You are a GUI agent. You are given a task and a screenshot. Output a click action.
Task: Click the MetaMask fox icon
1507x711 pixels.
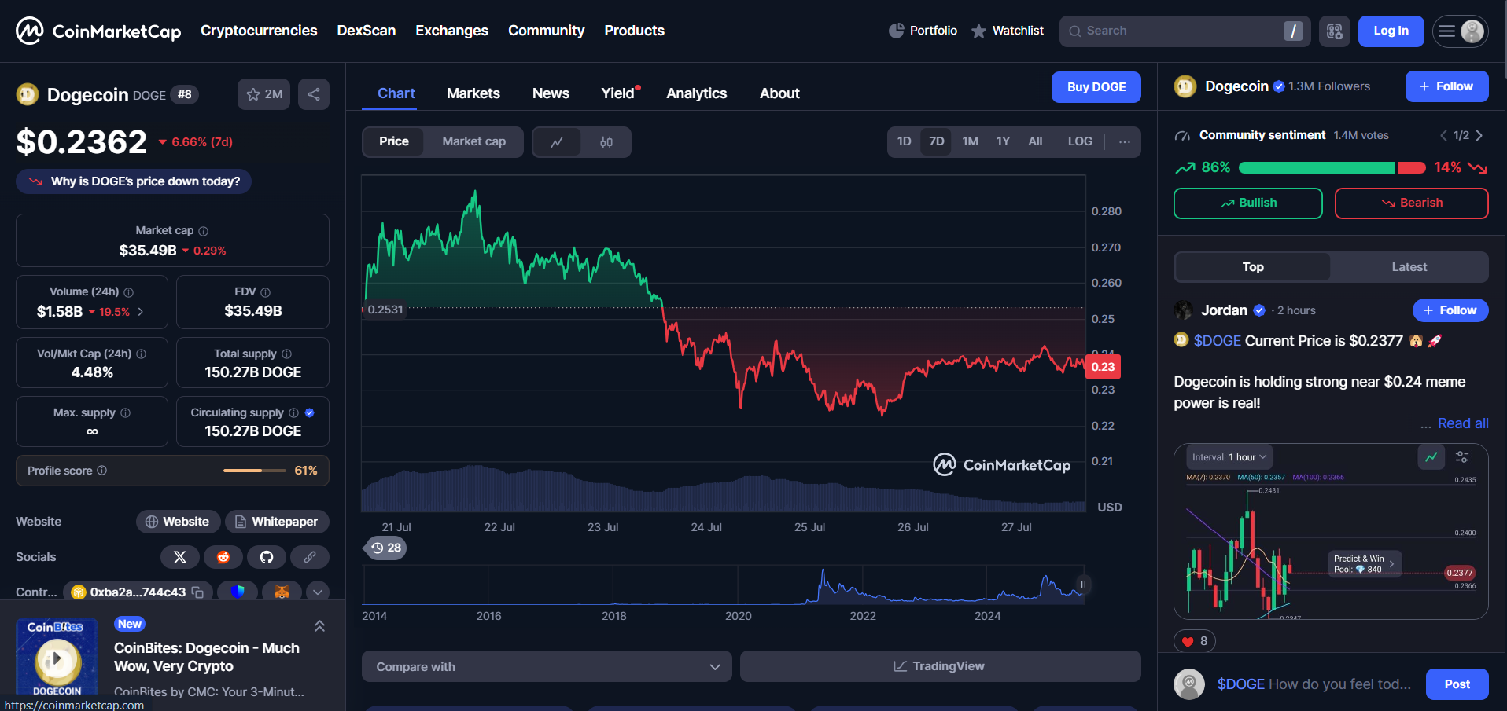click(x=282, y=592)
